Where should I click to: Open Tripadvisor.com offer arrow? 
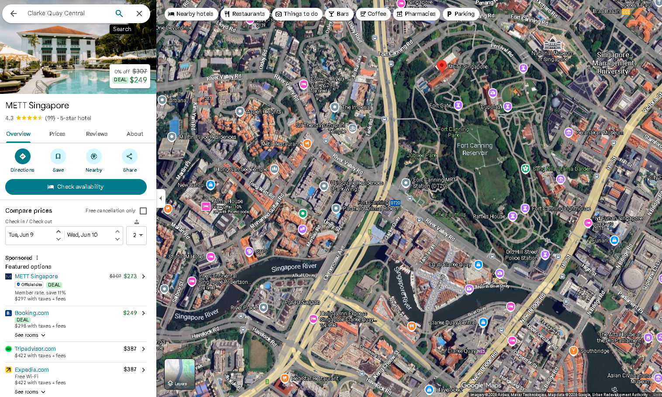pyautogui.click(x=144, y=349)
